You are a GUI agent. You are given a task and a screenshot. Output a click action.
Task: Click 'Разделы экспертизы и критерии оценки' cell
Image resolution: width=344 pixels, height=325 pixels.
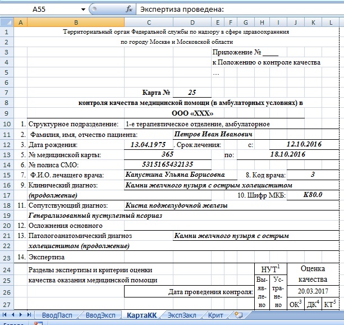coord(90,269)
